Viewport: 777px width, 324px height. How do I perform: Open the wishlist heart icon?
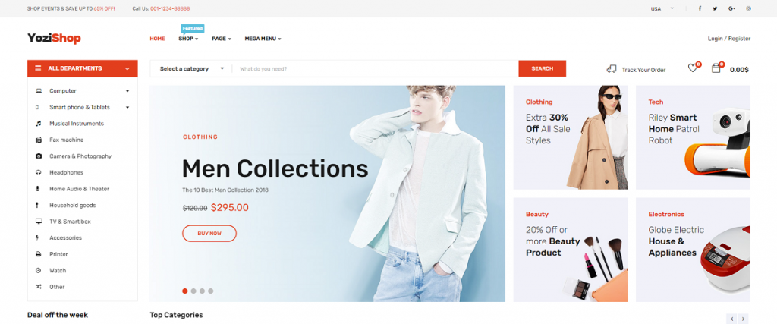(x=693, y=68)
